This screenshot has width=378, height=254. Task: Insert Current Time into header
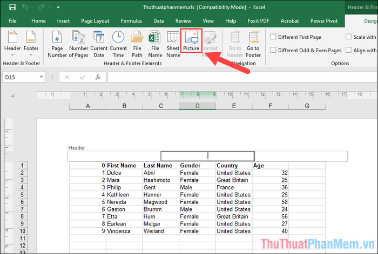click(x=119, y=44)
